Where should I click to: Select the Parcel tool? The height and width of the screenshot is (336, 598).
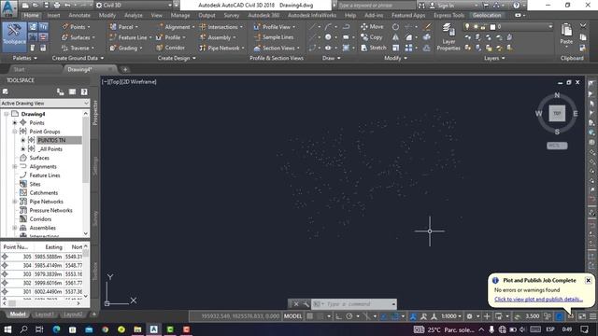tap(123, 27)
